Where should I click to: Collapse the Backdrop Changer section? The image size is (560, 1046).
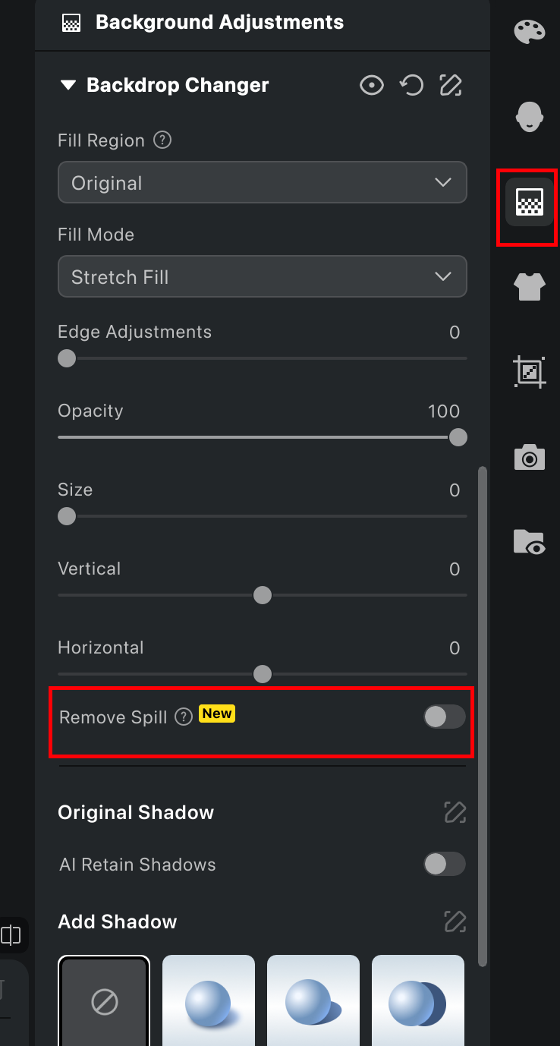(x=69, y=85)
